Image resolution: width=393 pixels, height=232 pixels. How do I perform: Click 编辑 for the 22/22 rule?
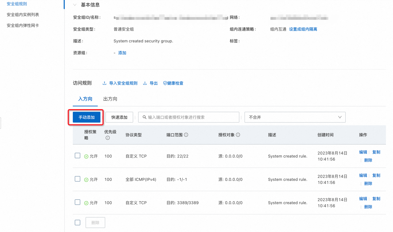click(x=363, y=152)
